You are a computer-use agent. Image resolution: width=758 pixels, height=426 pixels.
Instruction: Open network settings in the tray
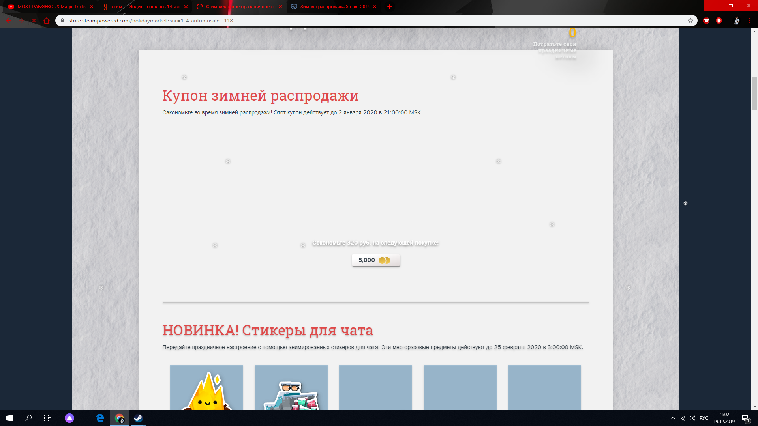683,418
